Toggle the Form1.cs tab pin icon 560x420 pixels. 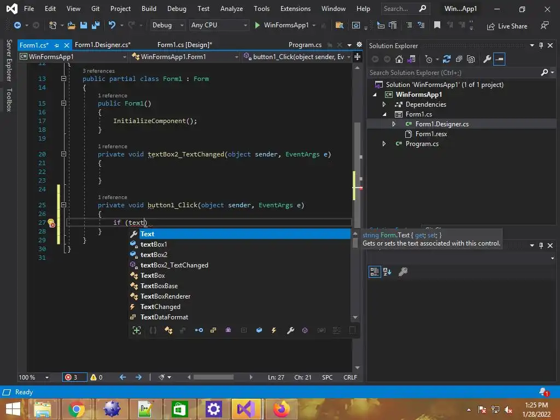[x=56, y=45]
